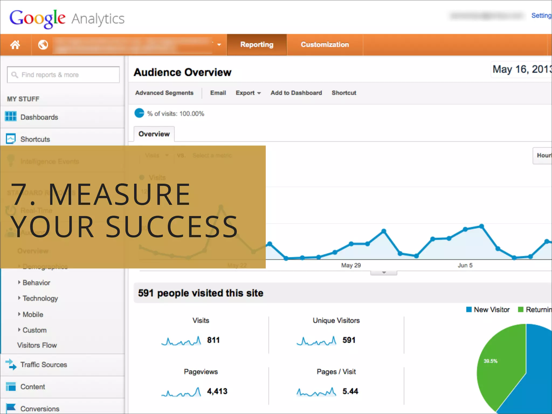Click the Unique Visitors sparkline showing 591
This screenshot has width=552, height=414.
pyautogui.click(x=316, y=341)
